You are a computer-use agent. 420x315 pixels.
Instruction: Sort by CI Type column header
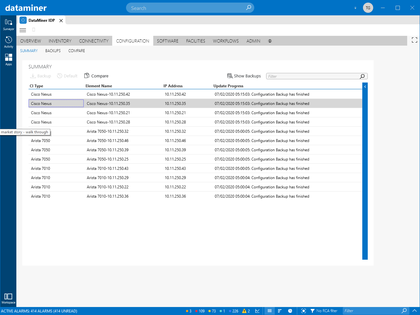36,86
